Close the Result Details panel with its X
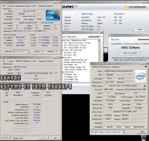 tap(101, 33)
